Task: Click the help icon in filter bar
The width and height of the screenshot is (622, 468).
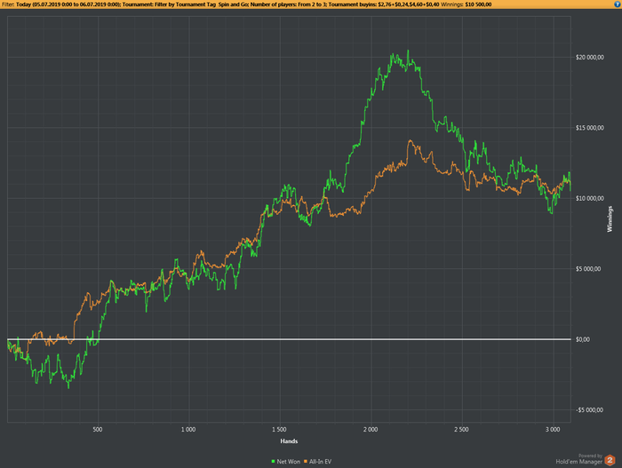Action: click(x=618, y=4)
